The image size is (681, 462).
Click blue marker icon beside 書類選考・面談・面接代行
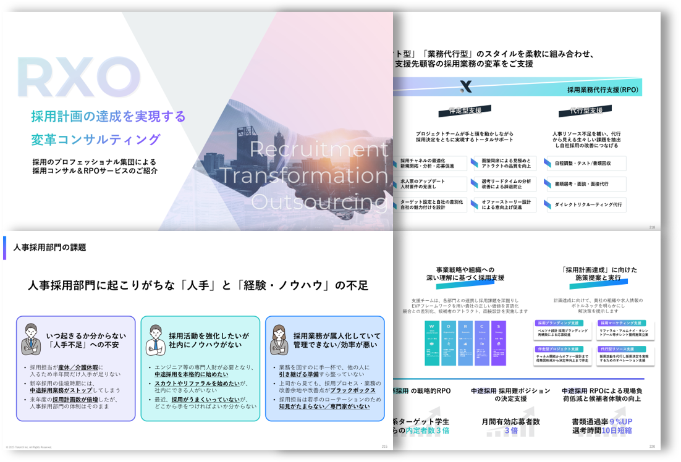tap(549, 184)
